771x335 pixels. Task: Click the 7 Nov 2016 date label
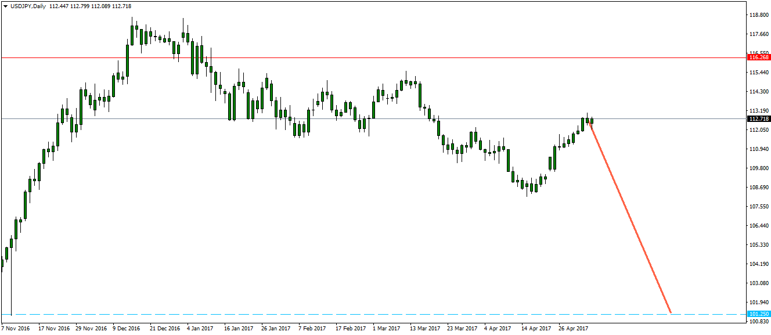click(x=16, y=329)
